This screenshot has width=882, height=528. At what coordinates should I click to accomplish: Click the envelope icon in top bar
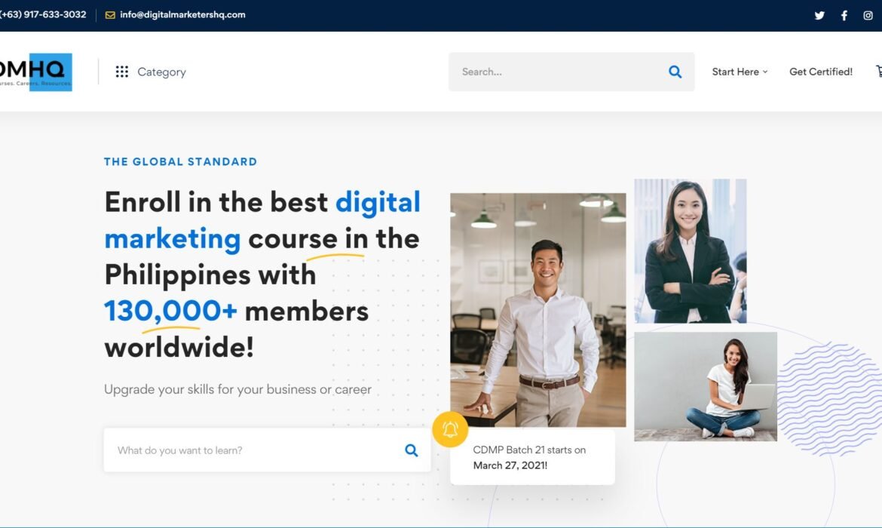pos(110,15)
